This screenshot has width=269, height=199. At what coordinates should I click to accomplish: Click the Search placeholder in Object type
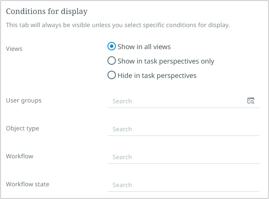pyautogui.click(x=122, y=129)
